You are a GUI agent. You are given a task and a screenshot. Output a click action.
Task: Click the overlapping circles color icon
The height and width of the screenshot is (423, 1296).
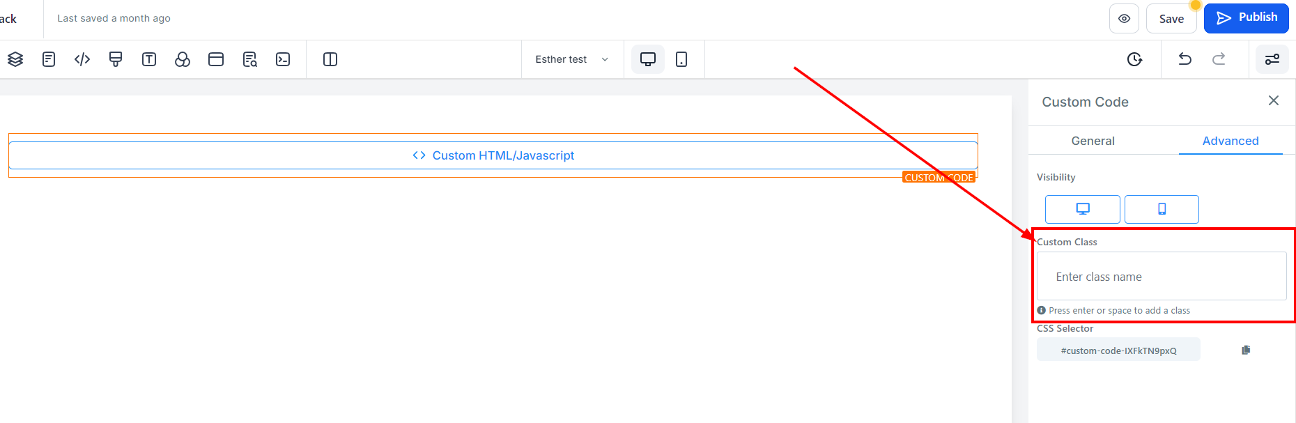click(183, 59)
